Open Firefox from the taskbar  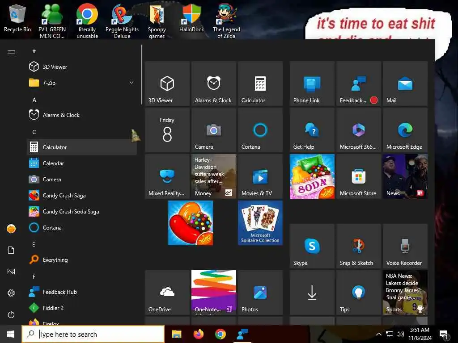pos(198,334)
